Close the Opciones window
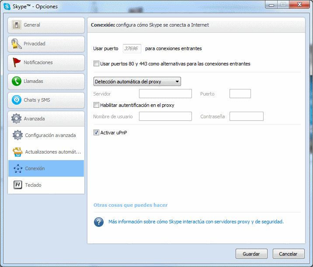This screenshot has height=267, width=313. 299,5
